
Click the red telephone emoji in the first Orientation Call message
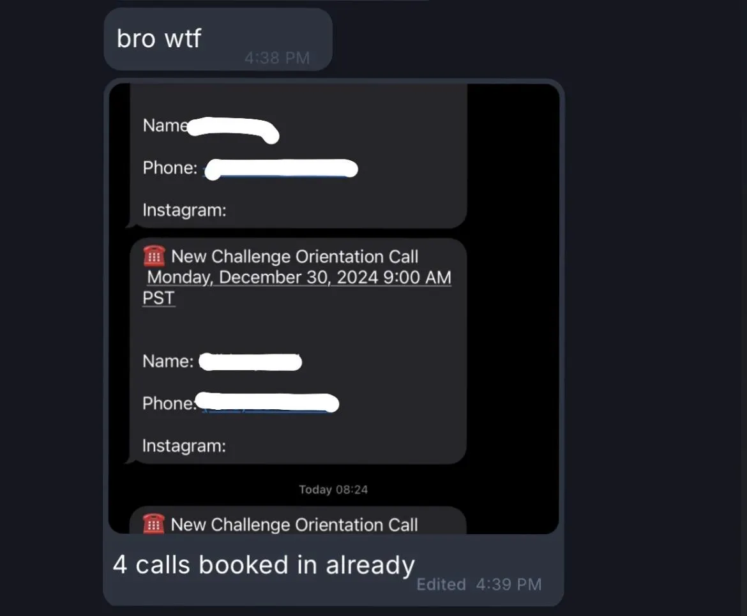pyautogui.click(x=154, y=257)
